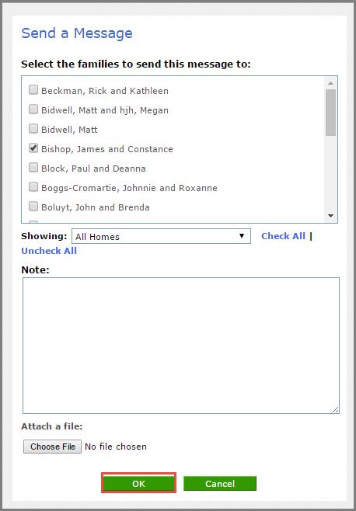Screen dimensions: 356x511
Task: Click the family list scrollbar thumb
Action: point(330,113)
